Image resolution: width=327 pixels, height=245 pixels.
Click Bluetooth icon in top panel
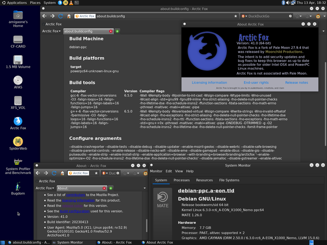point(283,3)
